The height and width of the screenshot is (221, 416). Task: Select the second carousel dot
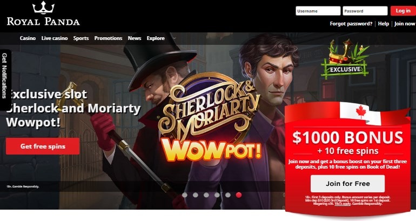pos(196,195)
